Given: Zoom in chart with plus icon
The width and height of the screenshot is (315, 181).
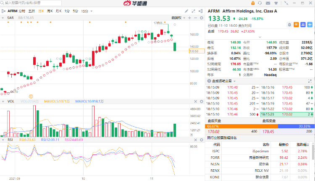Looking at the screenshot, I should coord(189,18).
